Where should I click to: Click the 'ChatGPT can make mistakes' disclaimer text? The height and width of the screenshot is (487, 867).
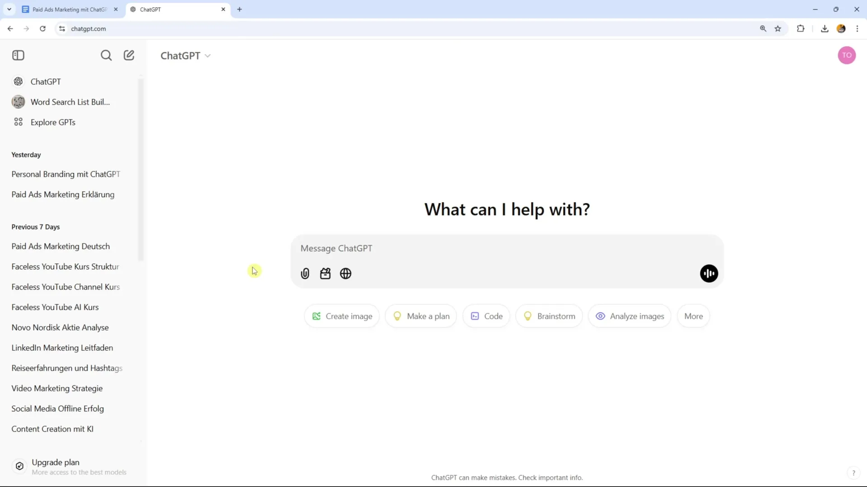click(507, 478)
